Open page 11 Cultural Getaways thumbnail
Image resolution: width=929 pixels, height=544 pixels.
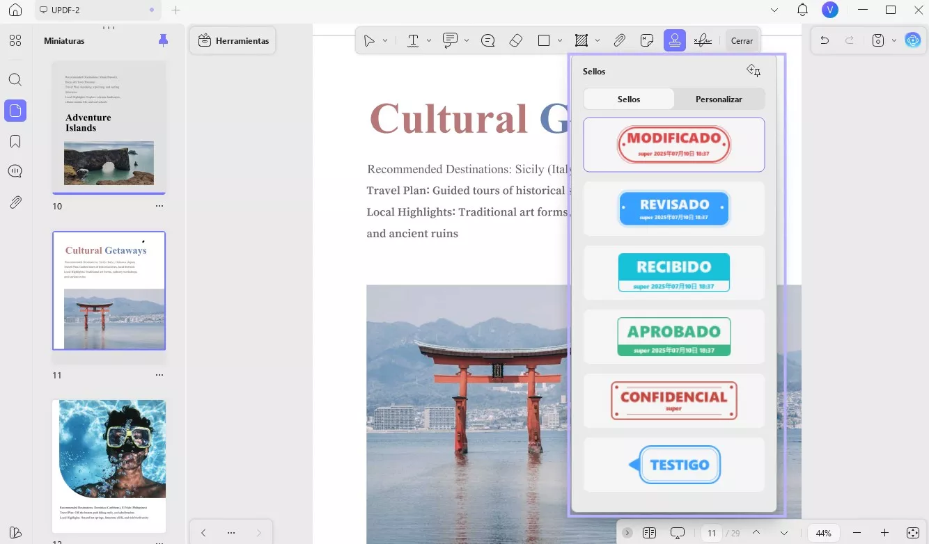coord(109,291)
